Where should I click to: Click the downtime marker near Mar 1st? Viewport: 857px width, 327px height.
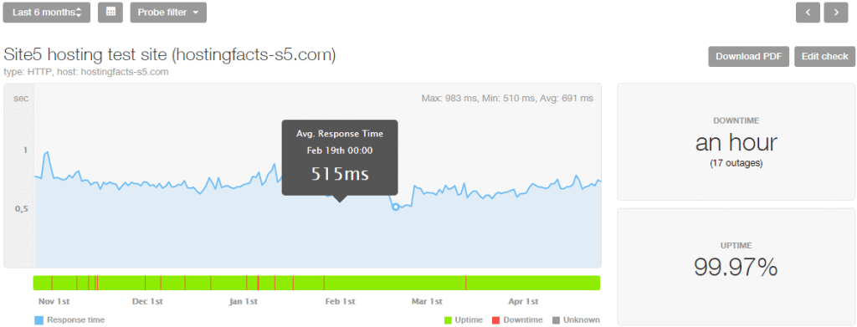click(465, 283)
